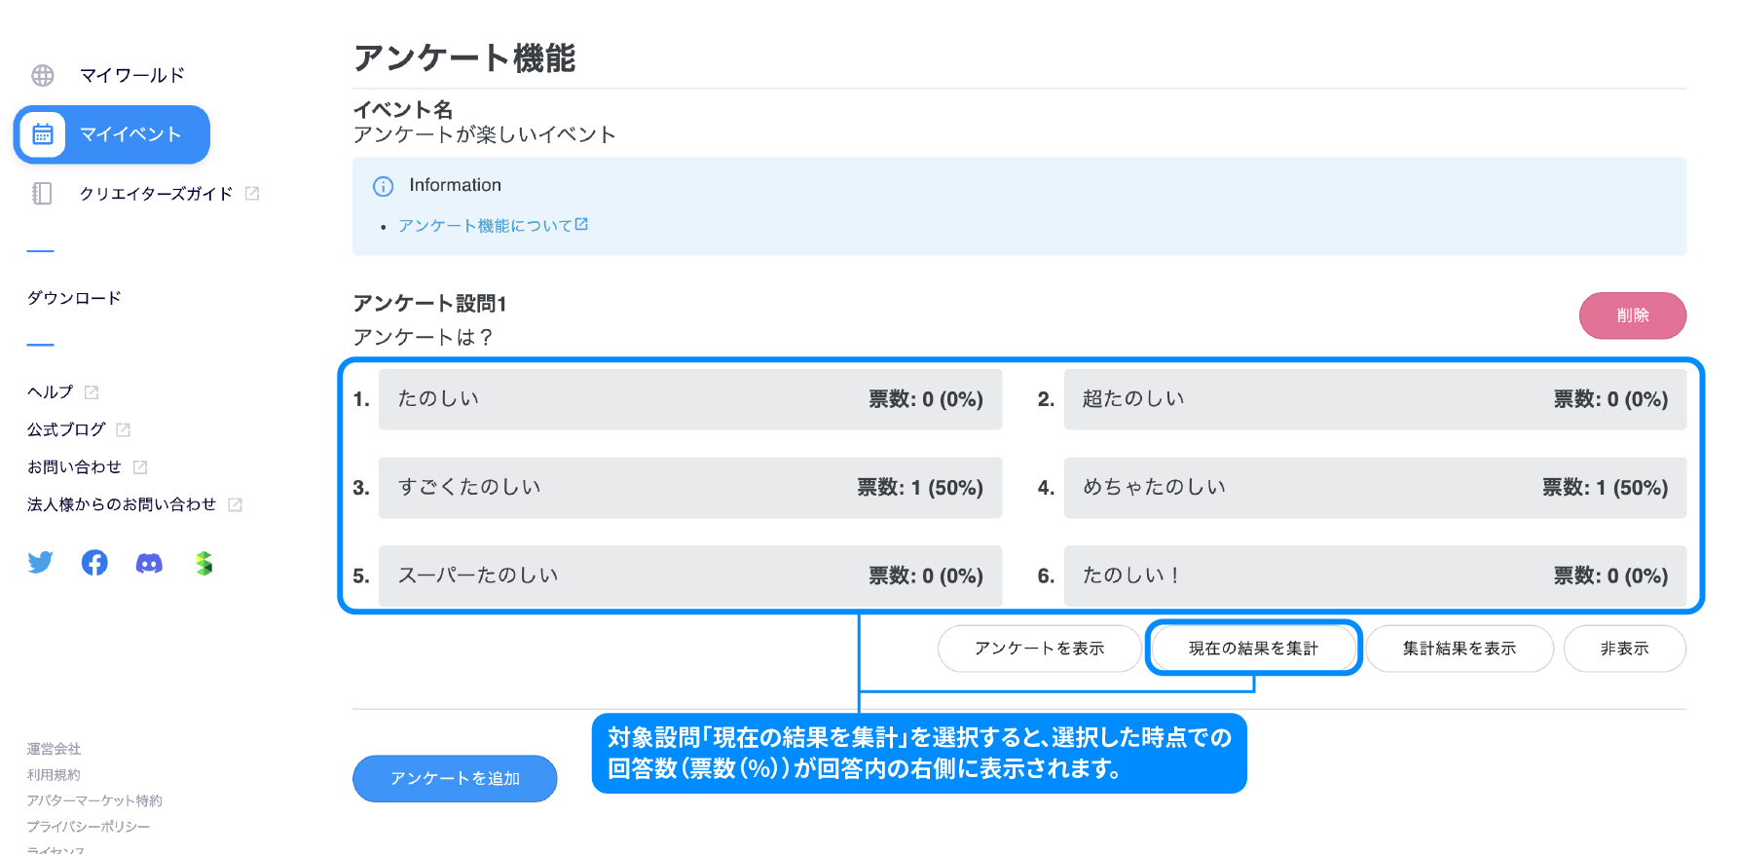Open the 利用規約 footer link
The width and height of the screenshot is (1738, 854).
click(54, 775)
